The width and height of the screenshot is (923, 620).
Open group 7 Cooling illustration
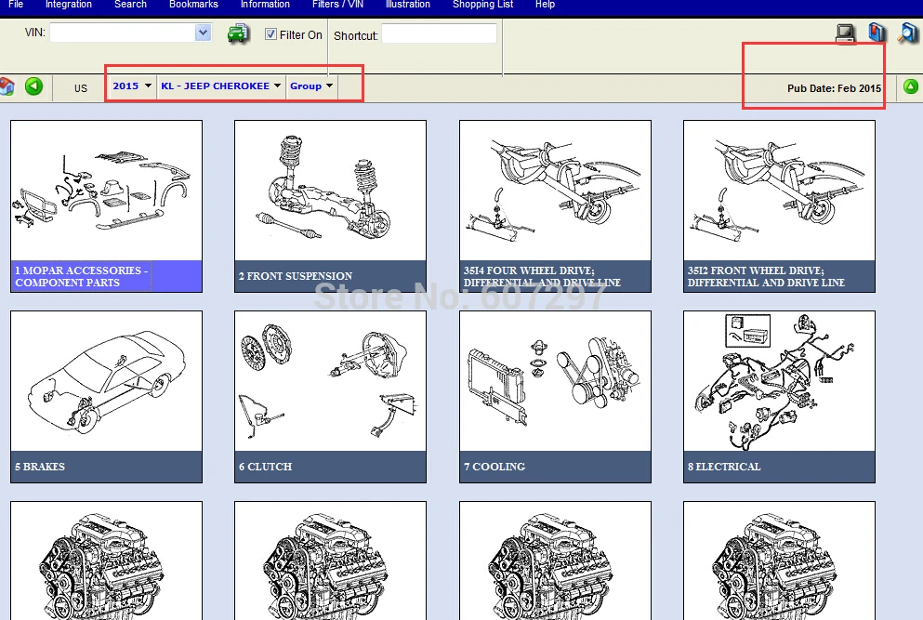[555, 381]
